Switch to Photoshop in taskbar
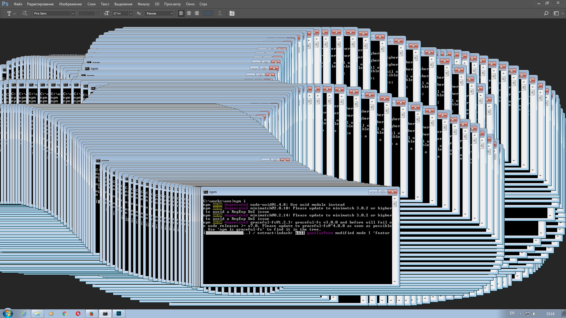This screenshot has width=566, height=318. click(x=119, y=314)
